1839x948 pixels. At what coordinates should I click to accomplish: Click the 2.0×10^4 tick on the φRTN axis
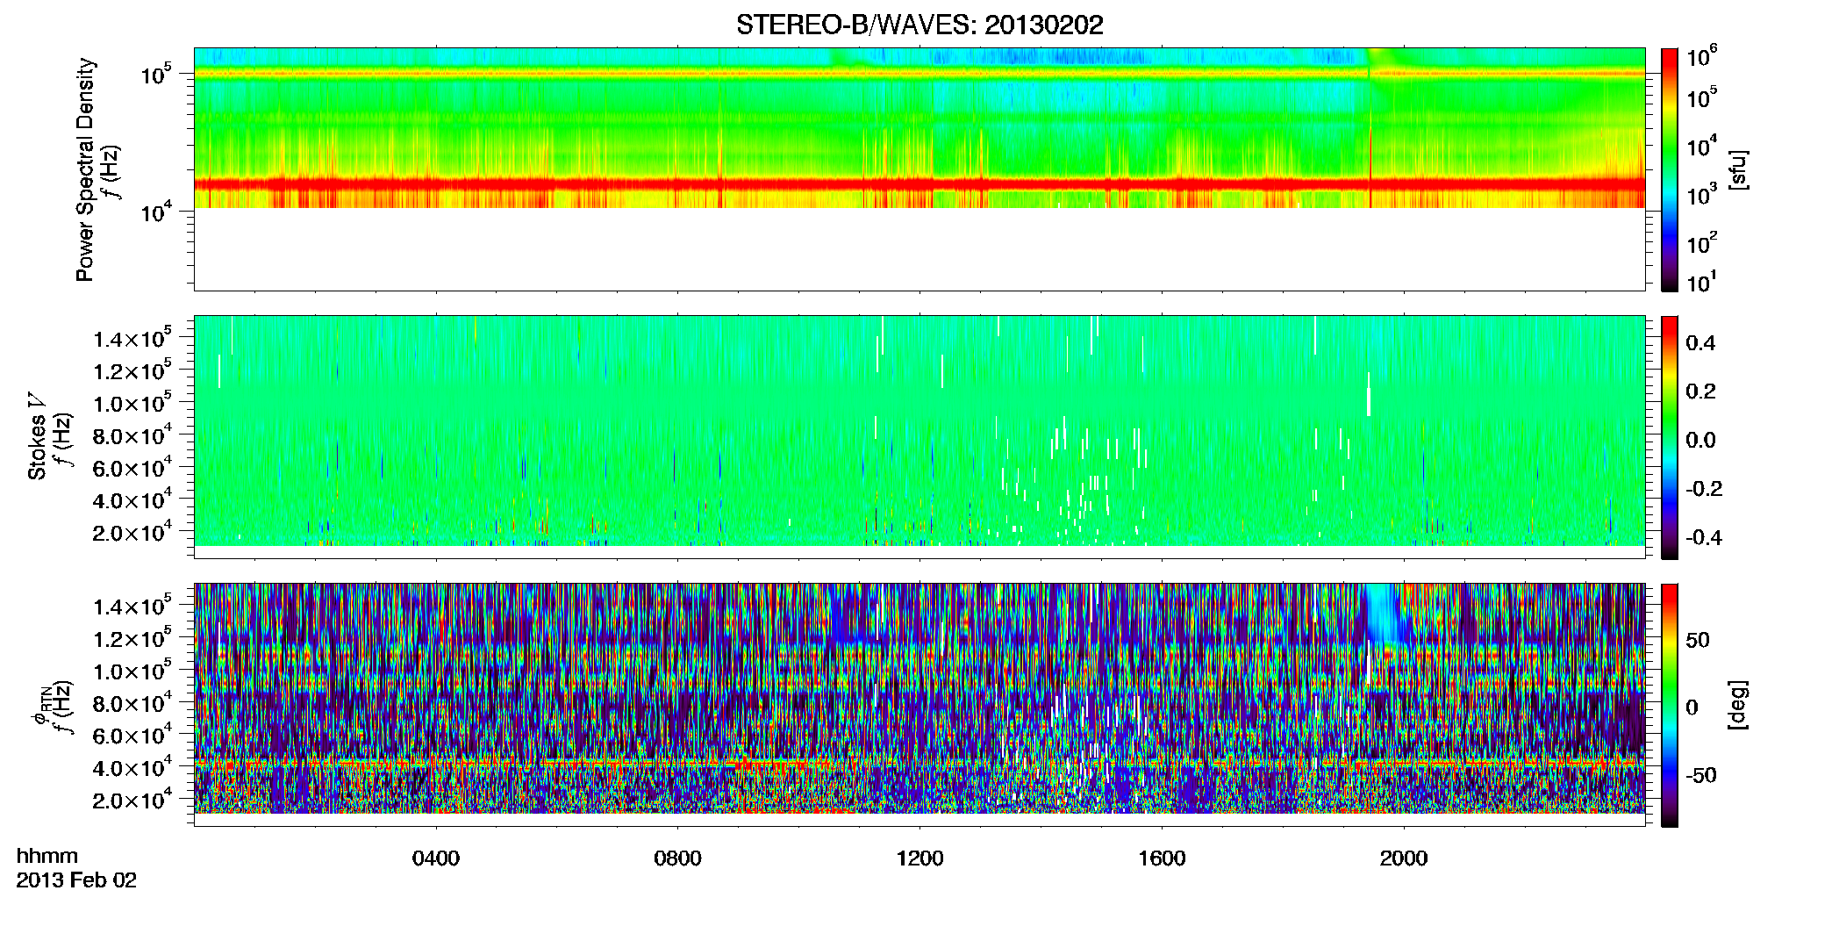pyautogui.click(x=133, y=800)
